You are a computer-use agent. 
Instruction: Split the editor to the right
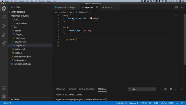click(176, 7)
